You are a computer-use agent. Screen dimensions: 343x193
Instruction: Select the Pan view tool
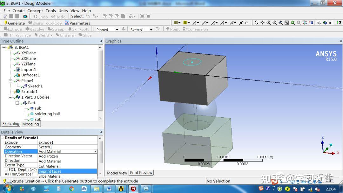pyautogui.click(x=263, y=23)
